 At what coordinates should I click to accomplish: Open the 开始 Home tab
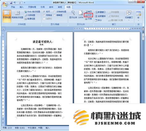click(x=13, y=7)
